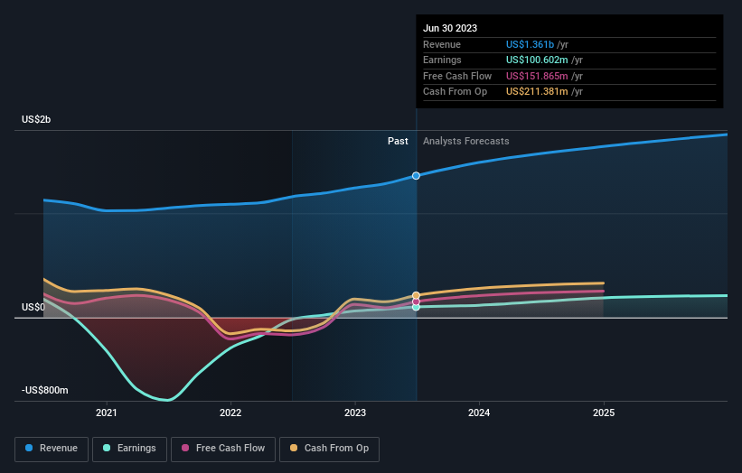
Task: Click the US$100.602m earnings value
Action: point(537,60)
